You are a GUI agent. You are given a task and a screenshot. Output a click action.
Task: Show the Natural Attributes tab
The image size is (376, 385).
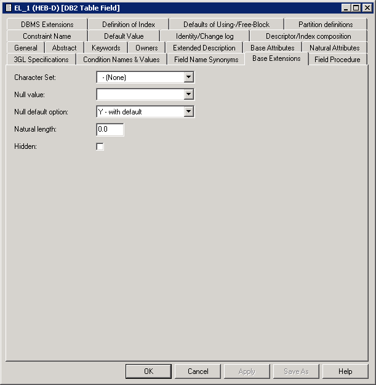(334, 48)
